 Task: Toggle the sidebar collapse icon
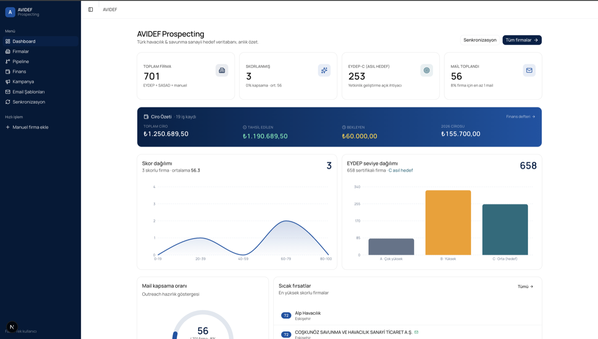tap(91, 9)
